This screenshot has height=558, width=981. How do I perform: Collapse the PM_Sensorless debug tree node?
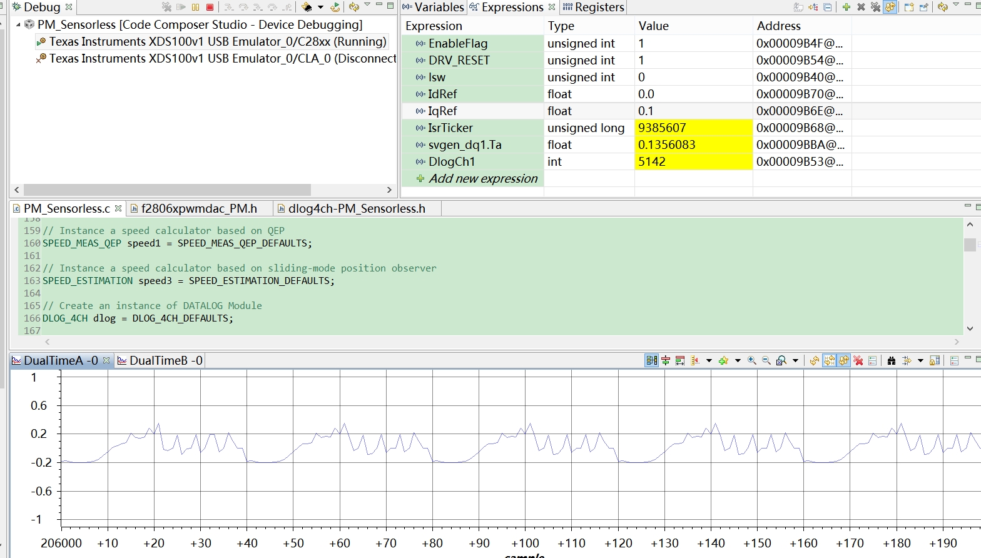18,25
